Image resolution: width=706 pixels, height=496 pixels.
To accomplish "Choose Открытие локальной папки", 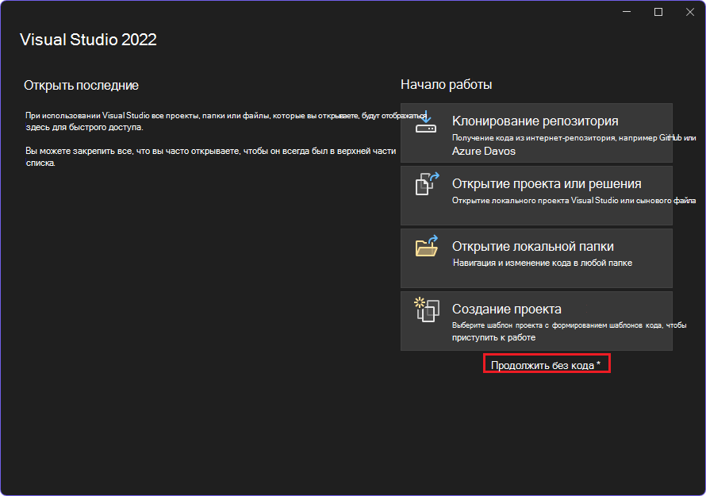I will pyautogui.click(x=536, y=258).
